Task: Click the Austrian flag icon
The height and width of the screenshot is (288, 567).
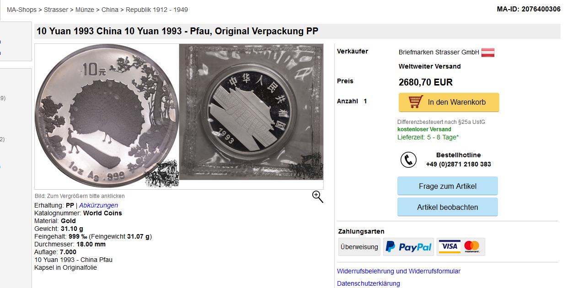Action: click(x=487, y=53)
